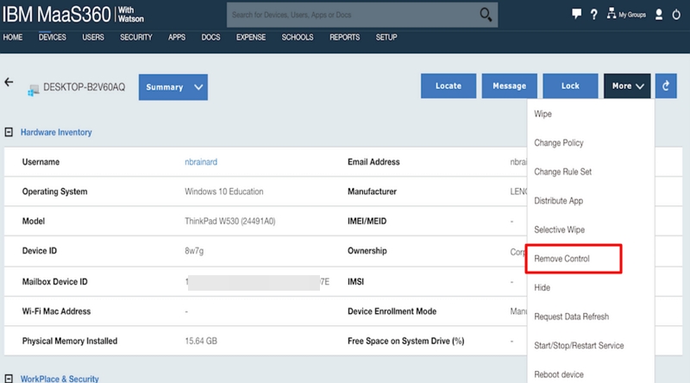Click the Model label

(x=34, y=221)
